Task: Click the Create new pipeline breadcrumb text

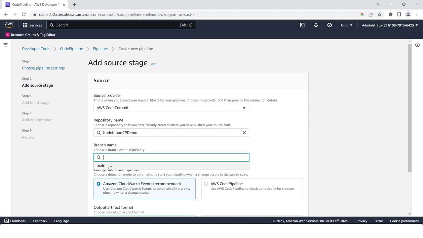Action: [x=135, y=49]
